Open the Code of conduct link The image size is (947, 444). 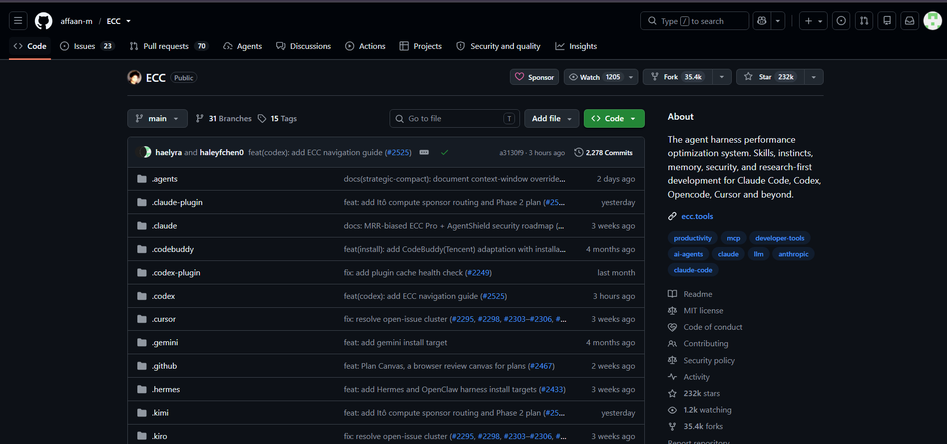713,327
